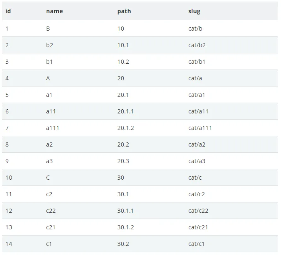Click the slug cell 'cat/c1'
The height and width of the screenshot is (255, 281).
tap(196, 244)
